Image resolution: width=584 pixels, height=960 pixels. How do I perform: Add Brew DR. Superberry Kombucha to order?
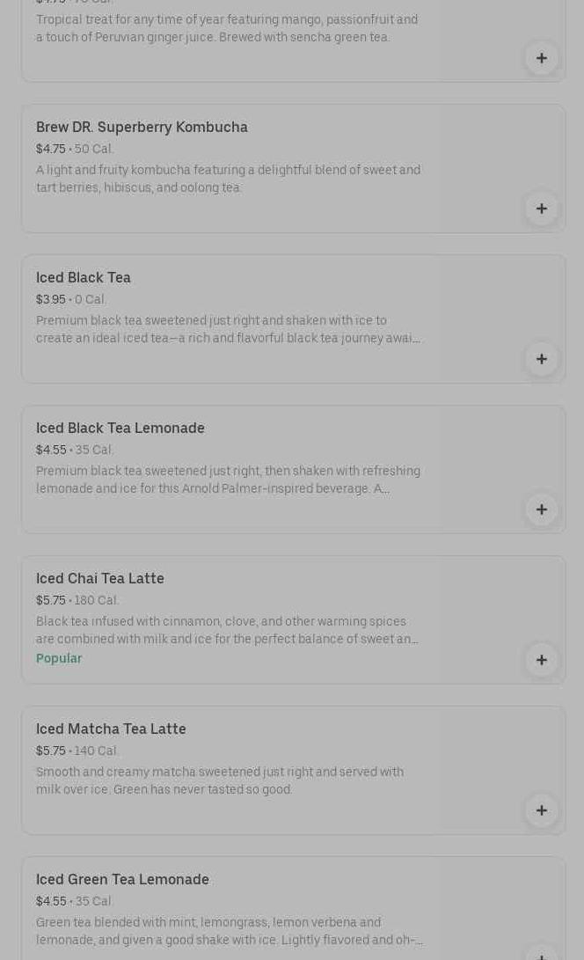point(541,209)
